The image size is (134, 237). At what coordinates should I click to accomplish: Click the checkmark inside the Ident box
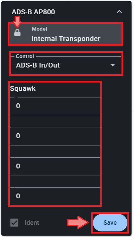tap(14, 222)
